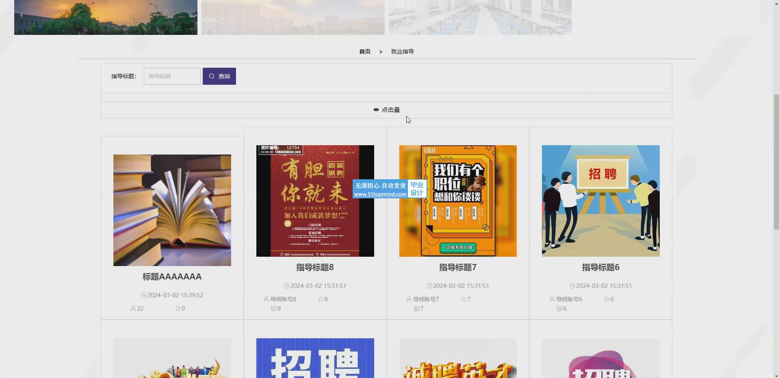Open the blue 招聘 poster thumbnail
Image resolution: width=780 pixels, height=378 pixels.
(x=315, y=358)
